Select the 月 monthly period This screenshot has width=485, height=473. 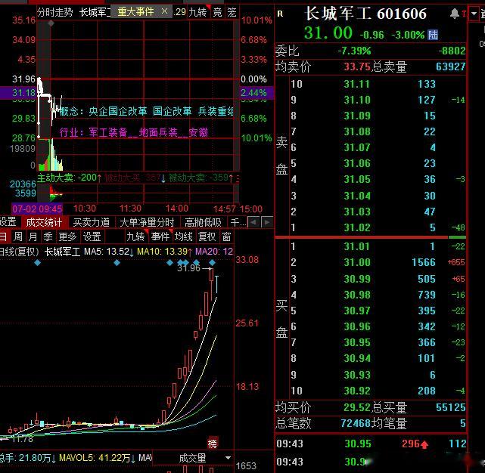33,236
